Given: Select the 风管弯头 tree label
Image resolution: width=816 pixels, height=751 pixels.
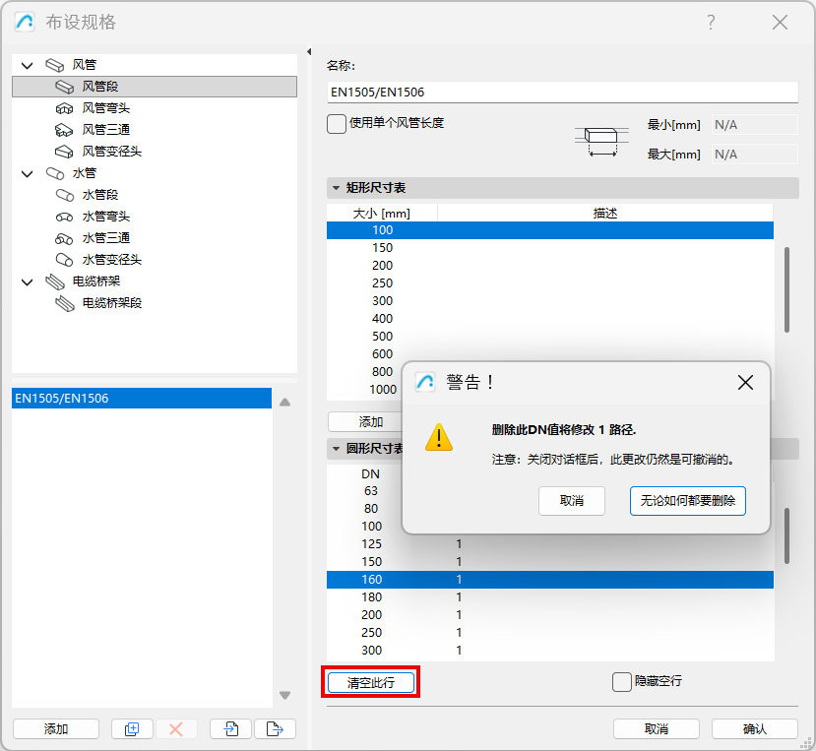Looking at the screenshot, I should [106, 108].
